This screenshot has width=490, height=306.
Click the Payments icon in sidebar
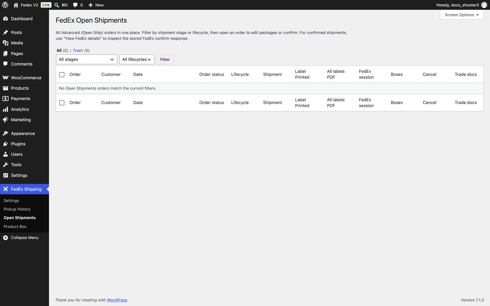6,99
